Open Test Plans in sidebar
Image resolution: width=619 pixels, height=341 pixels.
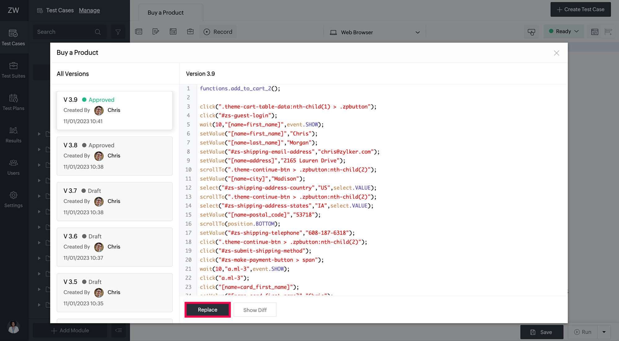click(x=13, y=103)
